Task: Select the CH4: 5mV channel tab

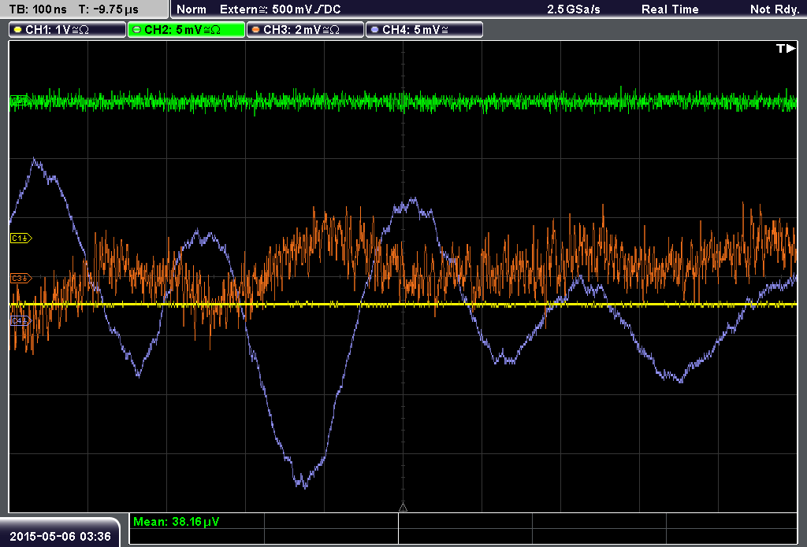Action: pos(424,30)
